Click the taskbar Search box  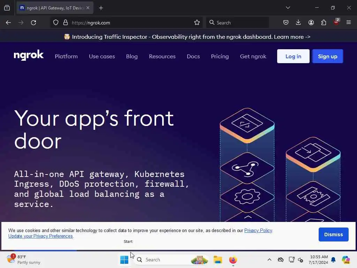172,260
